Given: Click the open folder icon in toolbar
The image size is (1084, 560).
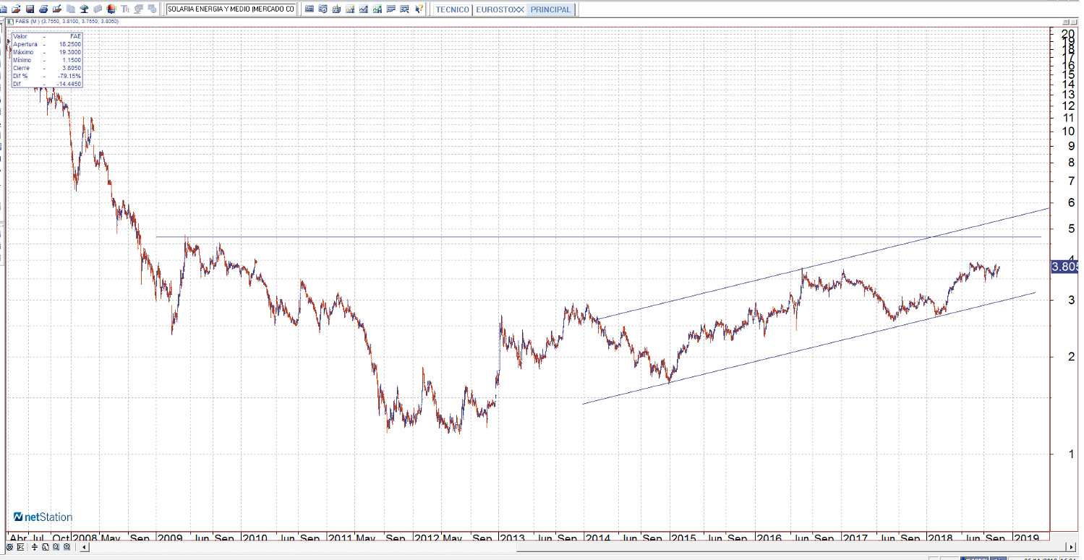Looking at the screenshot, I should point(16,9).
